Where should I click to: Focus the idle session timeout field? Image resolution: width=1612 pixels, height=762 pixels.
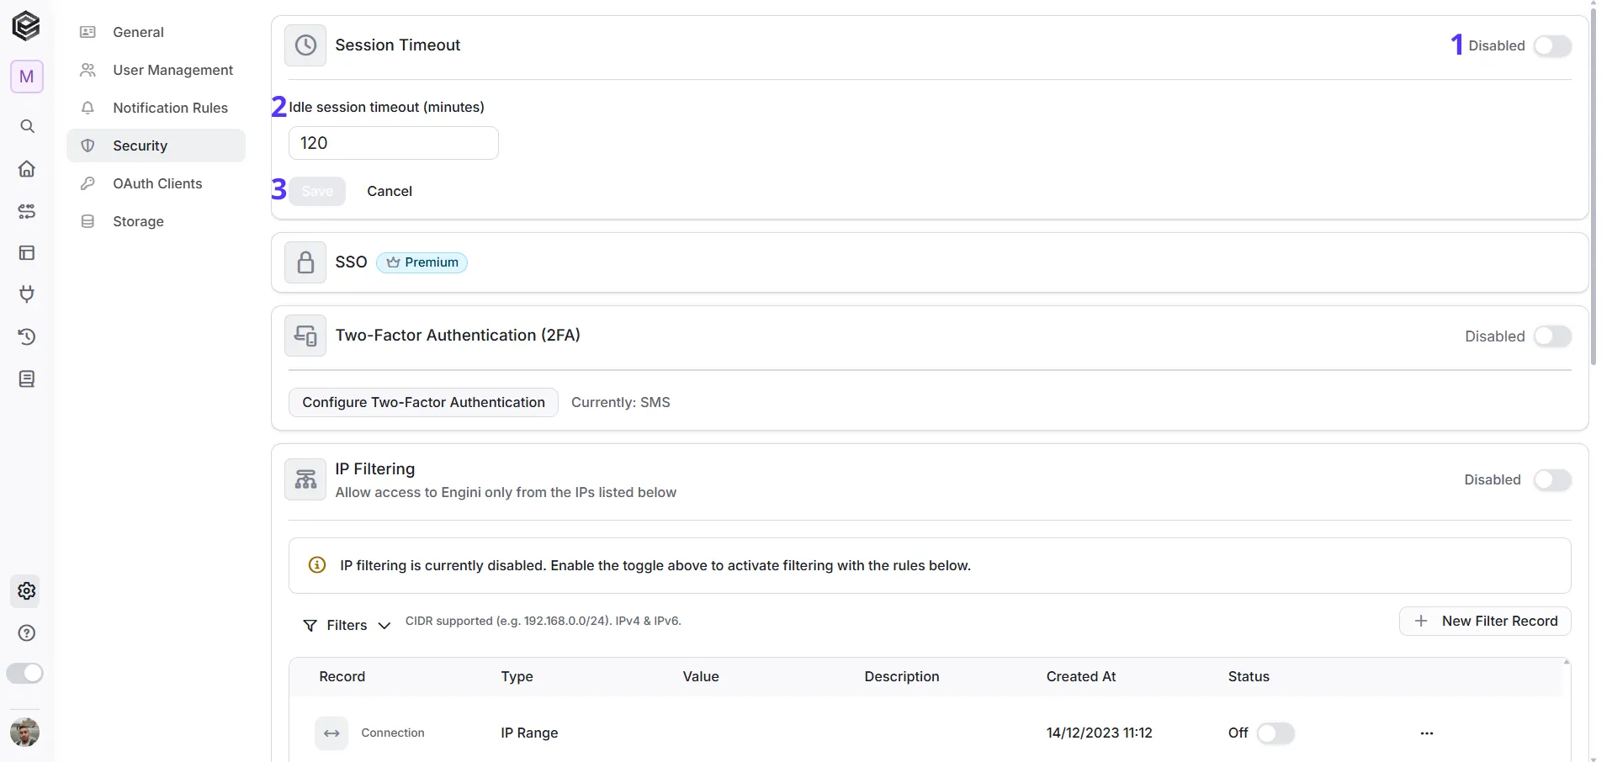(394, 143)
